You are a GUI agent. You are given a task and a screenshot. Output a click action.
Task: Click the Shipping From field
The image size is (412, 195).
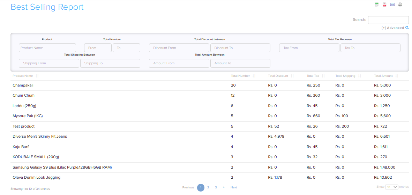pos(49,63)
